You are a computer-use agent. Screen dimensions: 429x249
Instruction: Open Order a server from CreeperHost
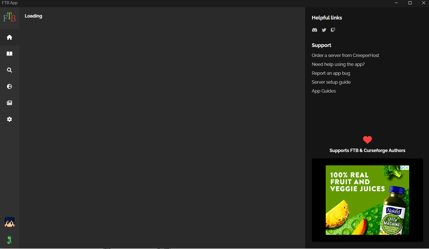click(x=345, y=55)
